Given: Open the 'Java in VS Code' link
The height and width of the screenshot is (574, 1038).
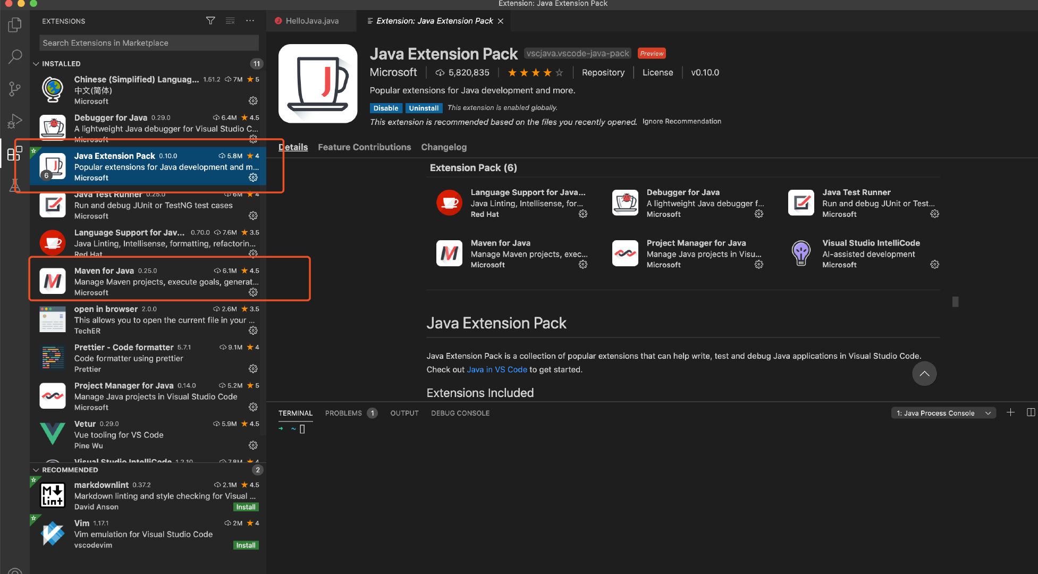Looking at the screenshot, I should (497, 369).
